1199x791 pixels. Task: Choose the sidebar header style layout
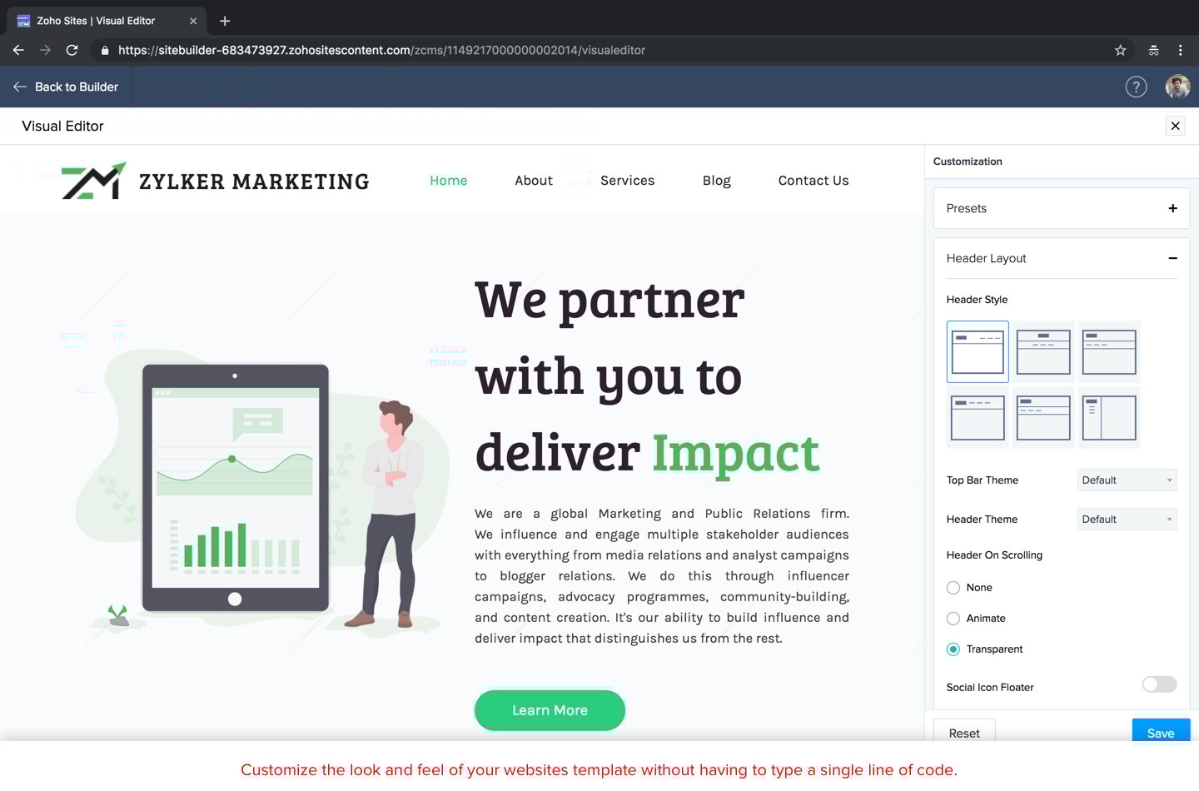click(x=1108, y=418)
